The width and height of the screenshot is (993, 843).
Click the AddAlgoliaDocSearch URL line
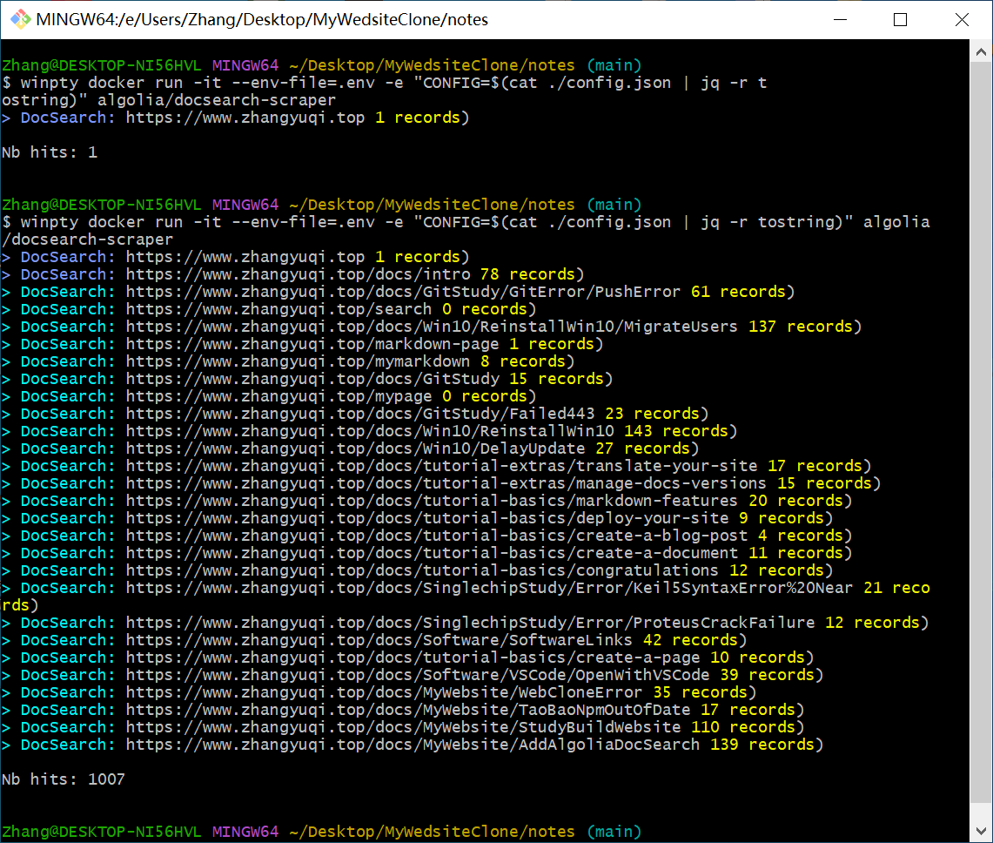point(413,745)
